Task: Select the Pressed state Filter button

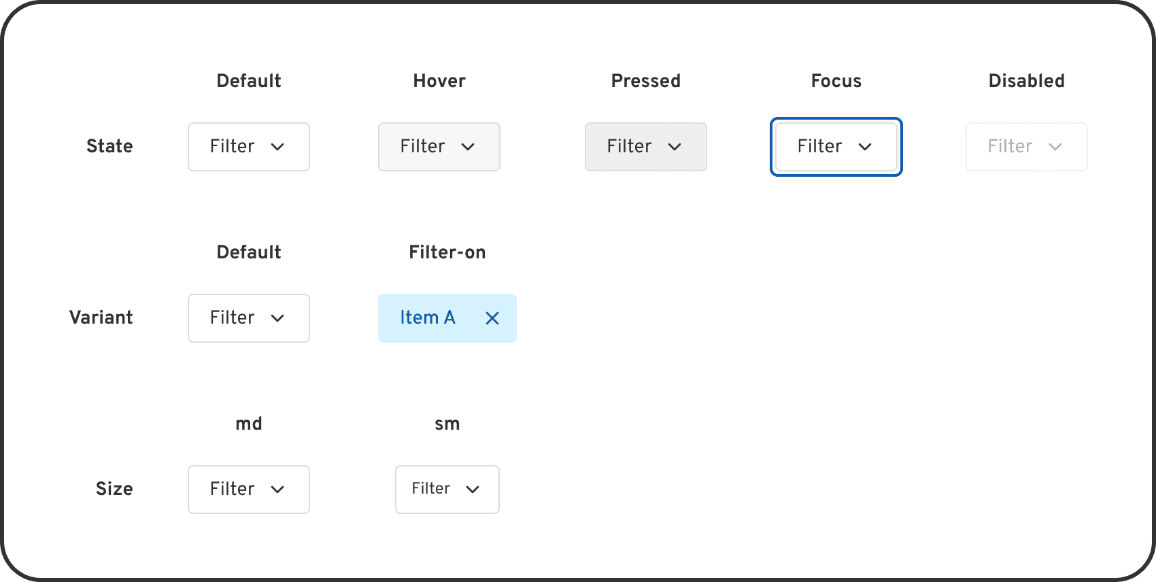Action: click(x=645, y=147)
